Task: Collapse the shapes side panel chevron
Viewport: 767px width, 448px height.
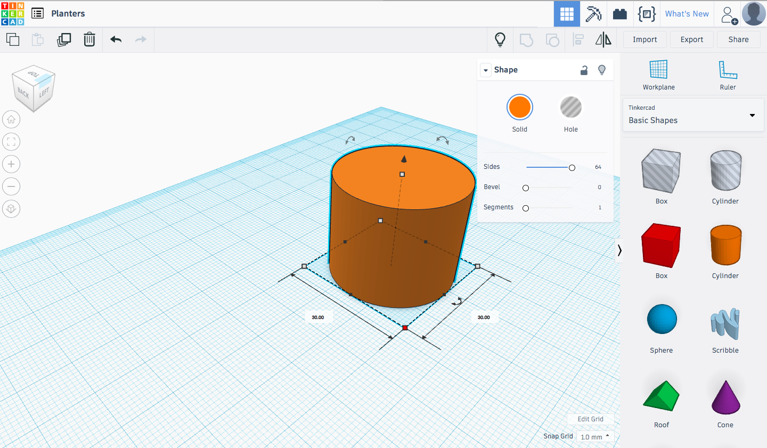Action: [619, 250]
